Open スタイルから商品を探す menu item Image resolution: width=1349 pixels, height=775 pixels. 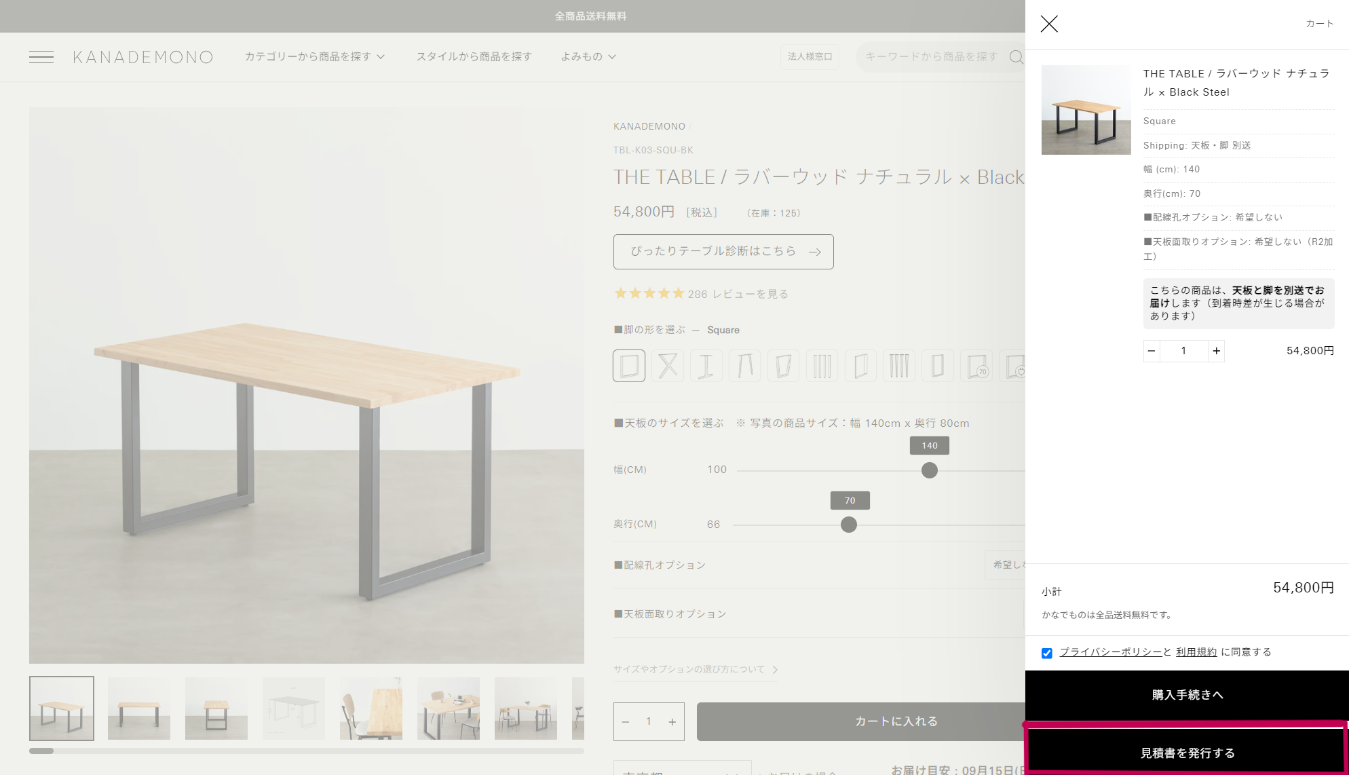coord(474,57)
